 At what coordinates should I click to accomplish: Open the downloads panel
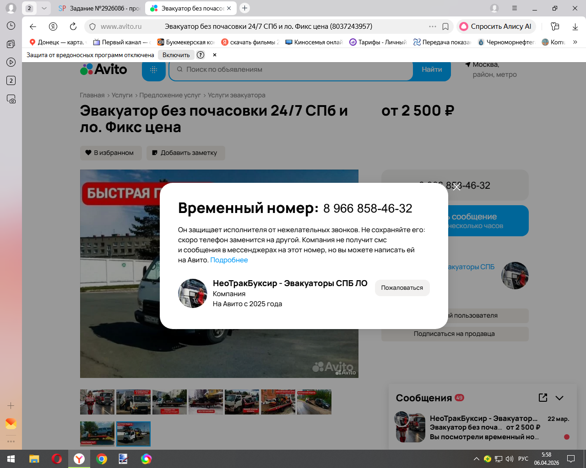point(575,27)
